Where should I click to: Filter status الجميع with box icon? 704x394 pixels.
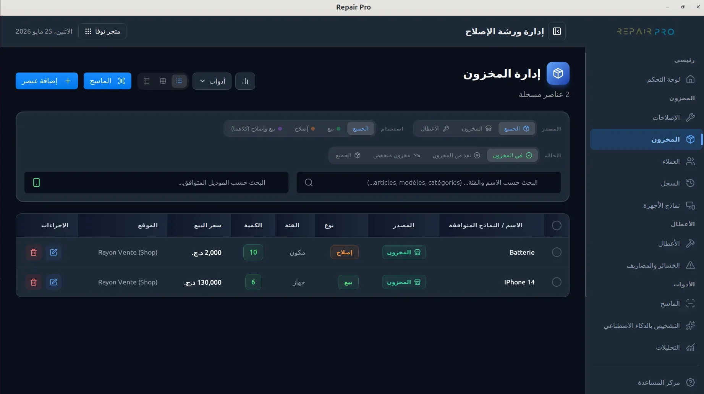[x=348, y=155]
